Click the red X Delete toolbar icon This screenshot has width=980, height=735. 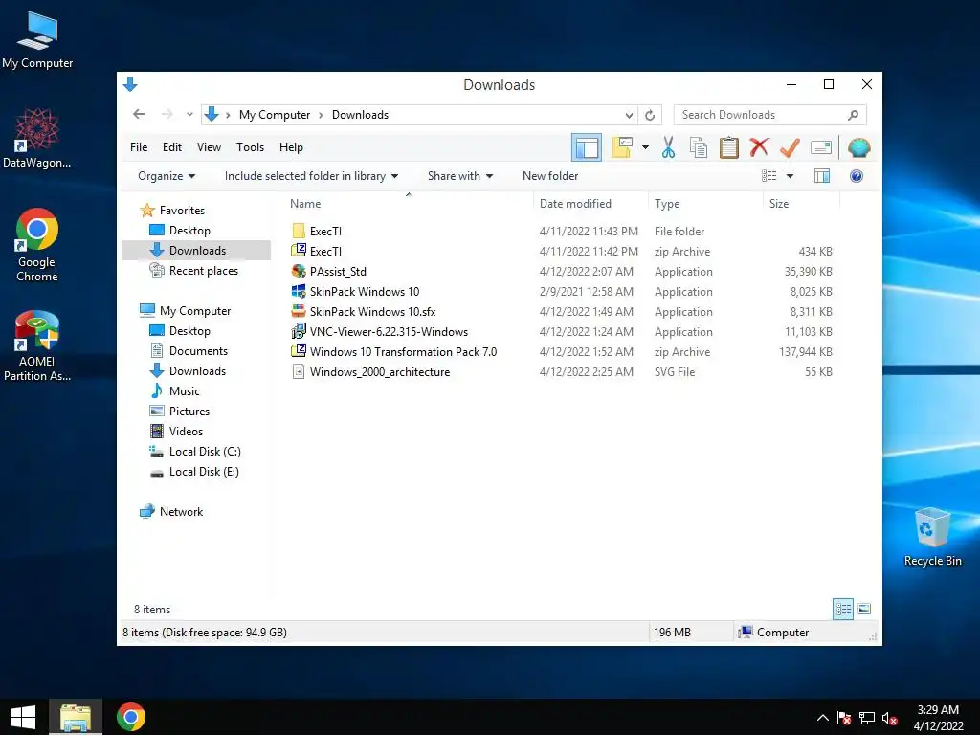click(x=759, y=147)
